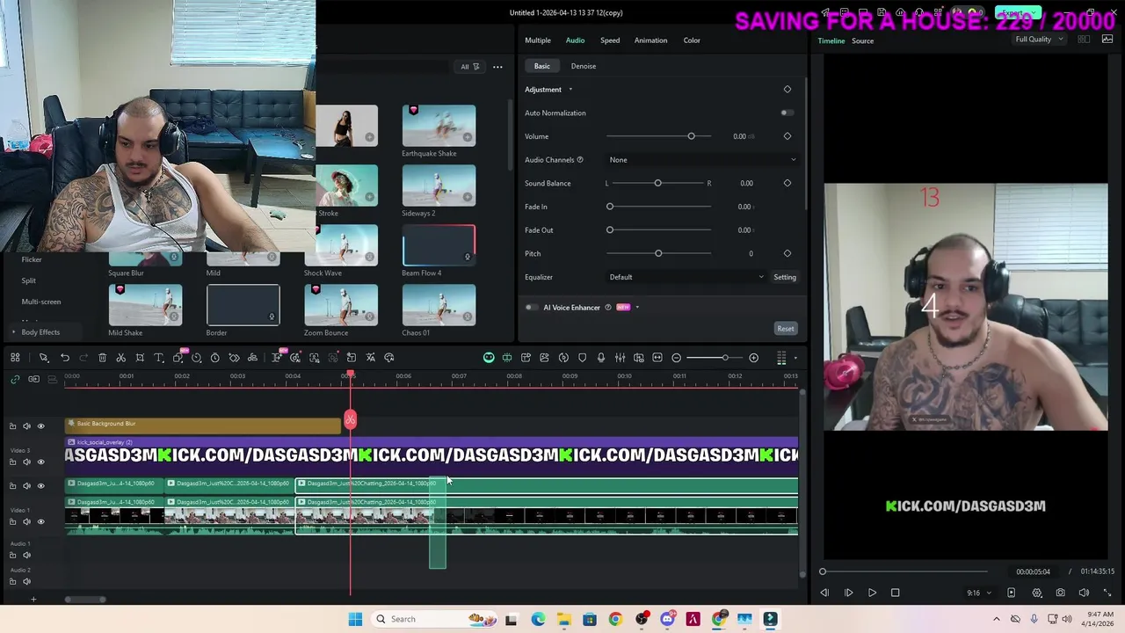Switch to the Color tab

click(x=692, y=40)
